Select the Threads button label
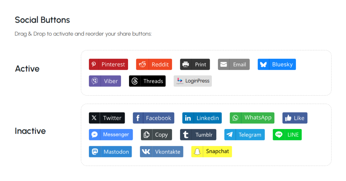The width and height of the screenshot is (346, 181). [153, 81]
